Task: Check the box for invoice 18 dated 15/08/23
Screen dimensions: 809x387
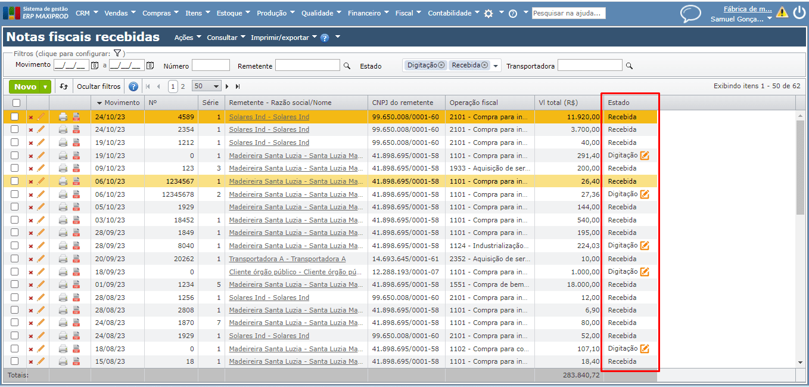Action: tap(15, 361)
